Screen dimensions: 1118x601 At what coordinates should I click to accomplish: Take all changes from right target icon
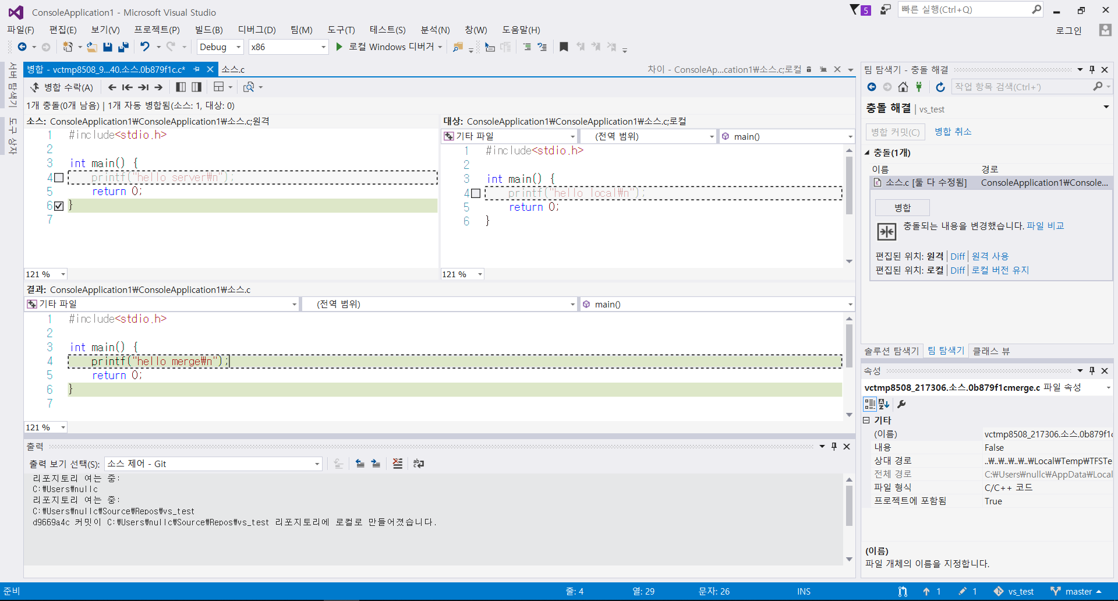[197, 87]
